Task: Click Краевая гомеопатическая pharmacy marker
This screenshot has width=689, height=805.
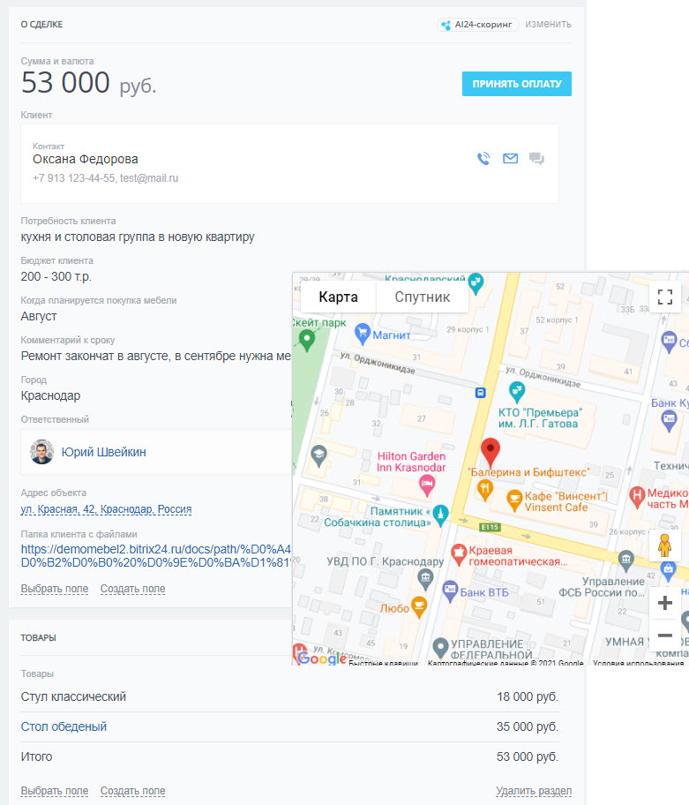Action: click(x=459, y=554)
